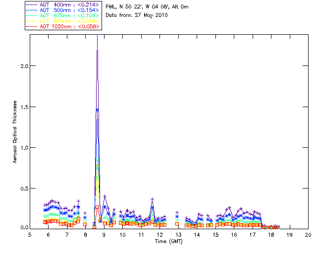317x254 pixels.
Task: Click the x-axis label 12
Action: (x=159, y=235)
